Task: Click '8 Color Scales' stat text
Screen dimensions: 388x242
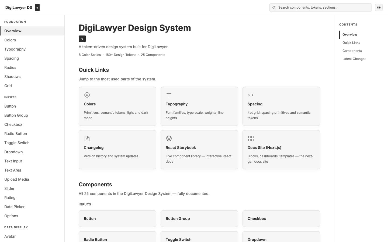Action: tap(90, 55)
